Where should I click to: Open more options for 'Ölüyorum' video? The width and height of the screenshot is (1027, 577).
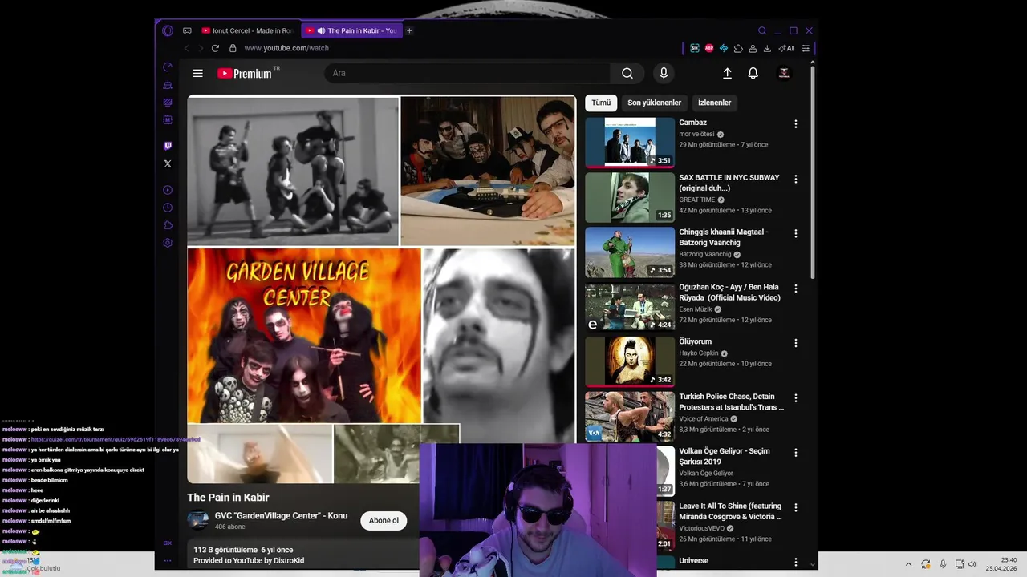(x=796, y=343)
